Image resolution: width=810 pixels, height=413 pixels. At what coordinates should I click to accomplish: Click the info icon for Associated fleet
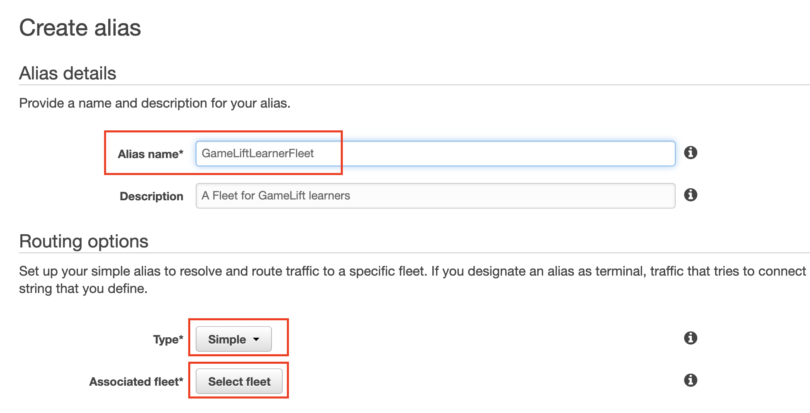(691, 380)
